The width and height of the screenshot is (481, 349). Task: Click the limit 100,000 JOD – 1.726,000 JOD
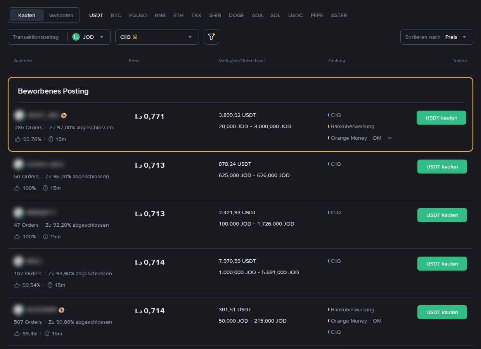coord(256,224)
